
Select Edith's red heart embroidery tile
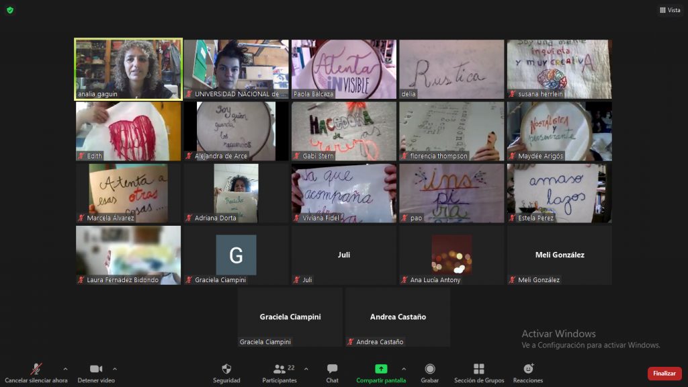click(x=128, y=131)
